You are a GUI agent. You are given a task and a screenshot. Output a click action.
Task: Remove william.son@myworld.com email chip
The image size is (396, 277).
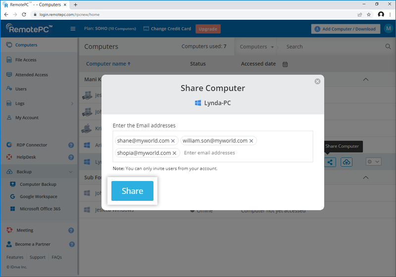(251, 141)
